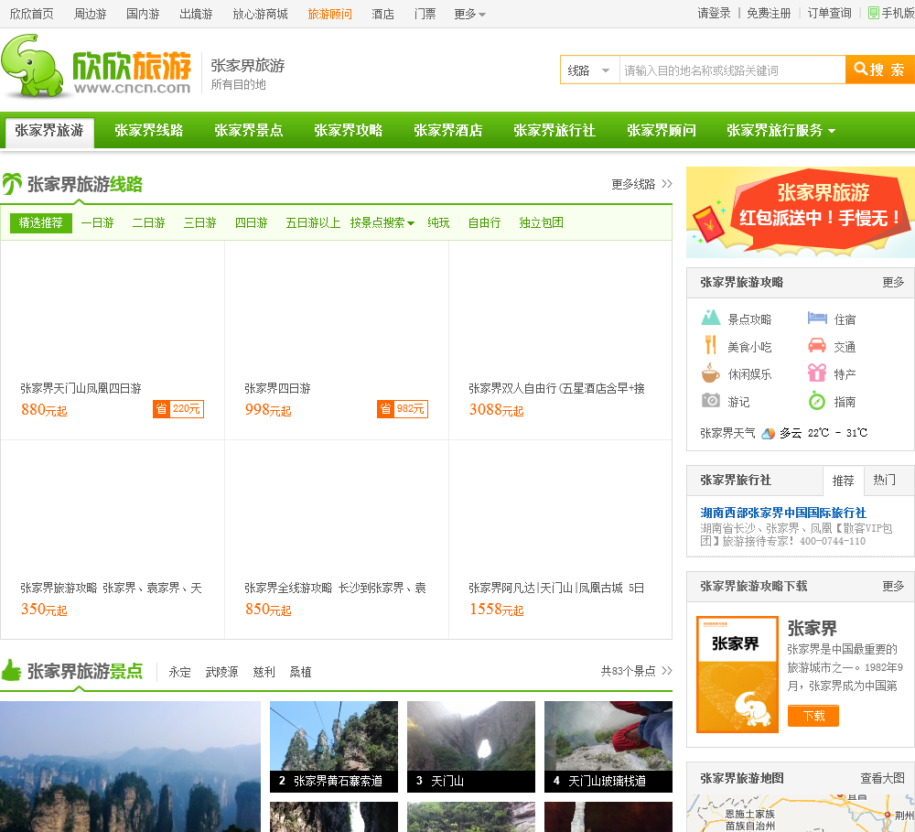Click the 请登录 login link
This screenshot has width=915, height=832.
click(x=714, y=14)
